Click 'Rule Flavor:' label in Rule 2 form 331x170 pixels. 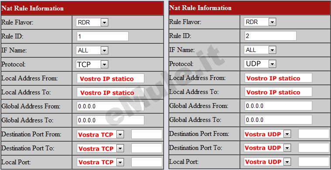(185, 22)
